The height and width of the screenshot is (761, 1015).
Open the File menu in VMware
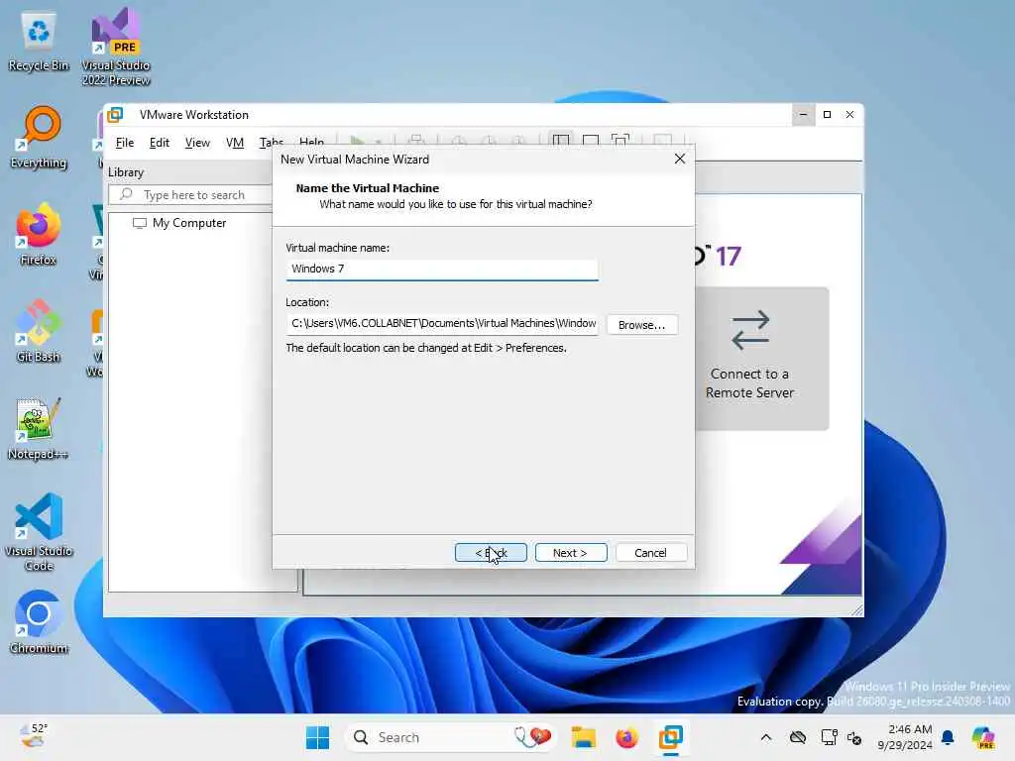(x=124, y=143)
